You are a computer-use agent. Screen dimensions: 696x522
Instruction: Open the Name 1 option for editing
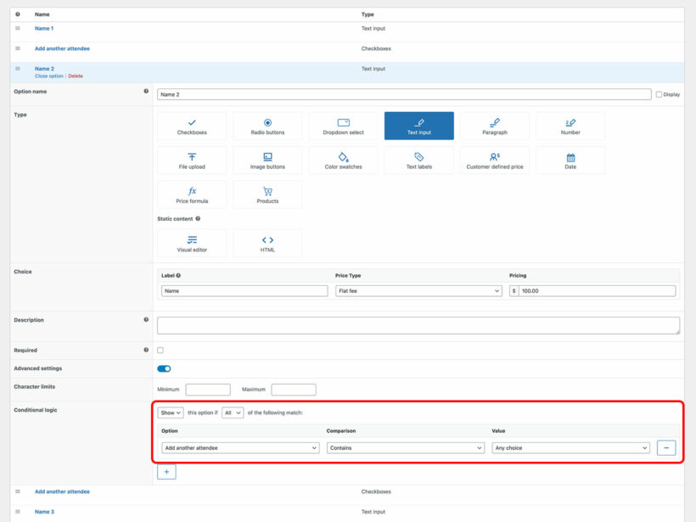pyautogui.click(x=42, y=28)
